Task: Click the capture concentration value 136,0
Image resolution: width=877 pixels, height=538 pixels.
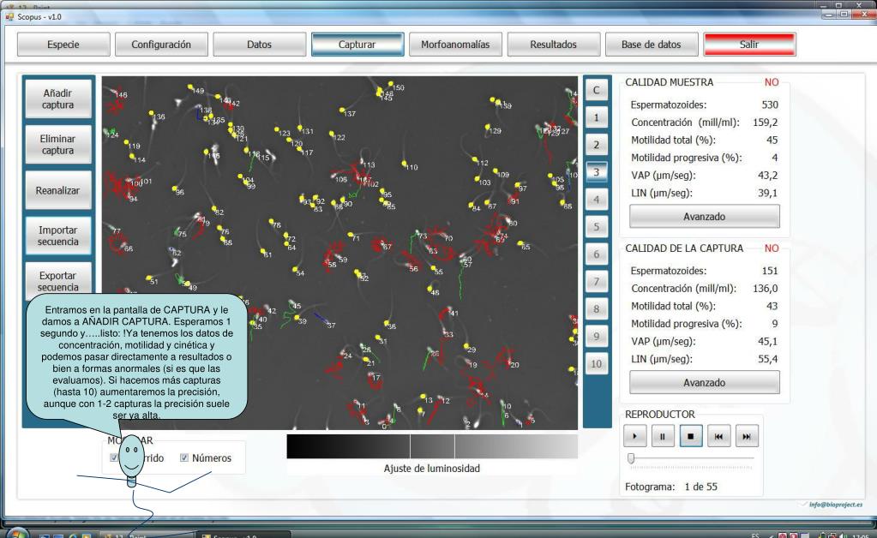Action: click(766, 289)
